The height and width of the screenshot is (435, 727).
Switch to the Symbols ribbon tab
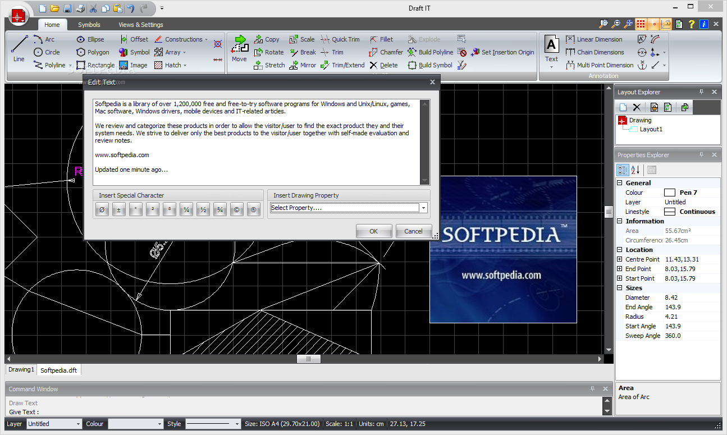point(89,25)
